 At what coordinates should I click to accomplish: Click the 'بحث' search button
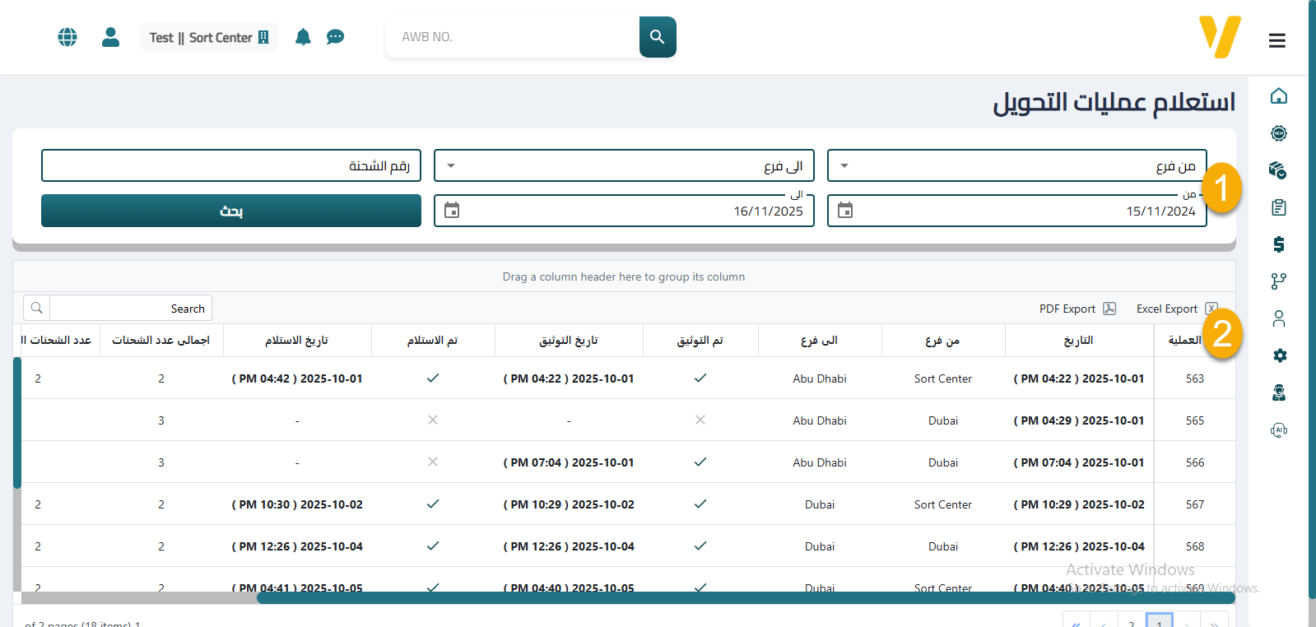231,211
